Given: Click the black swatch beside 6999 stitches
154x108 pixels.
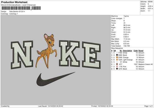Looking at the screenshot, I should [x=117, y=55].
